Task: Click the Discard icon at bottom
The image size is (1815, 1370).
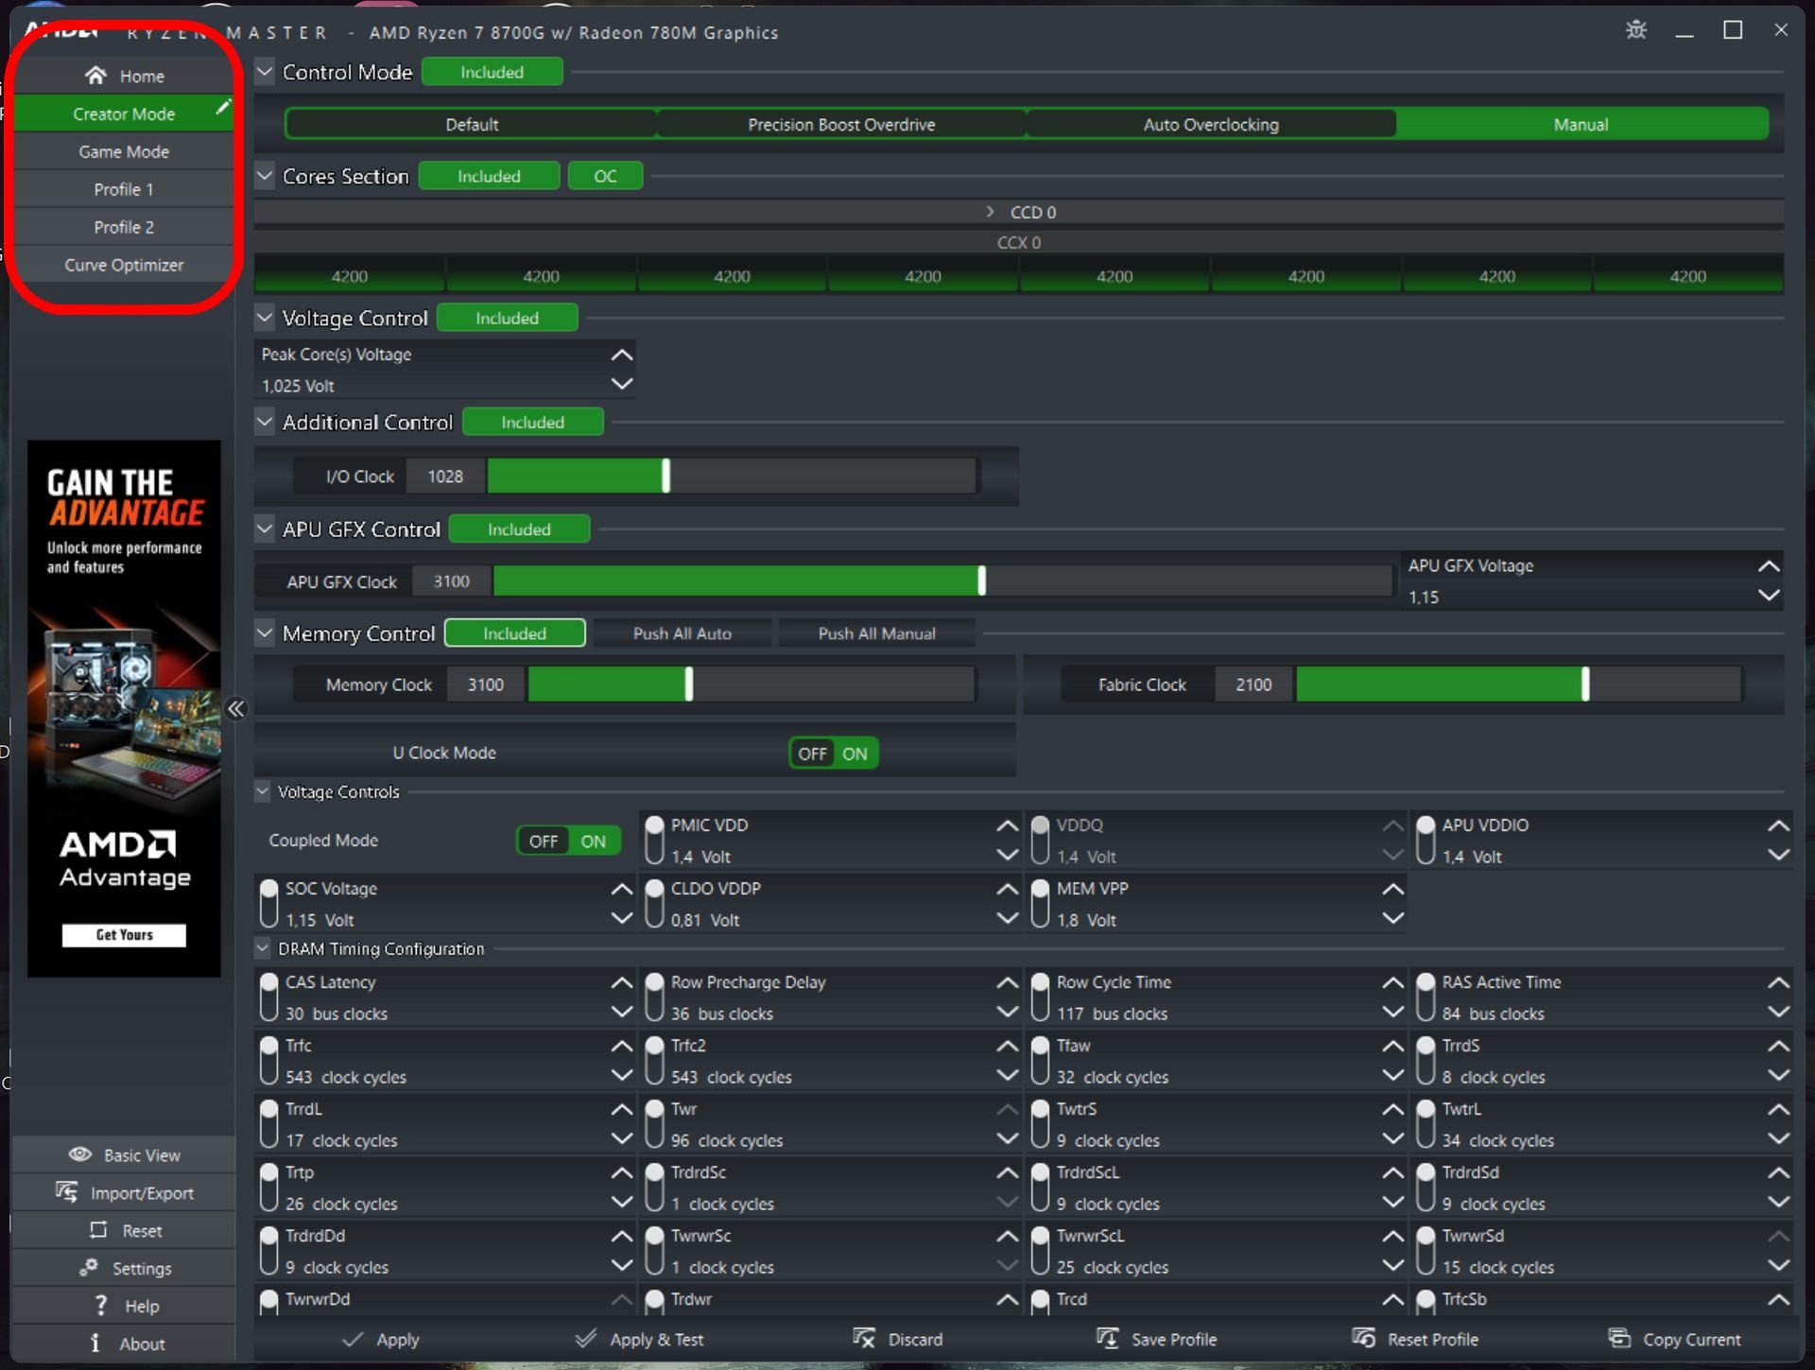Action: [x=864, y=1339]
